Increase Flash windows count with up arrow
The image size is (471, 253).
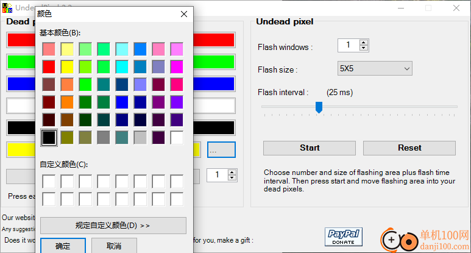pyautogui.click(x=364, y=43)
